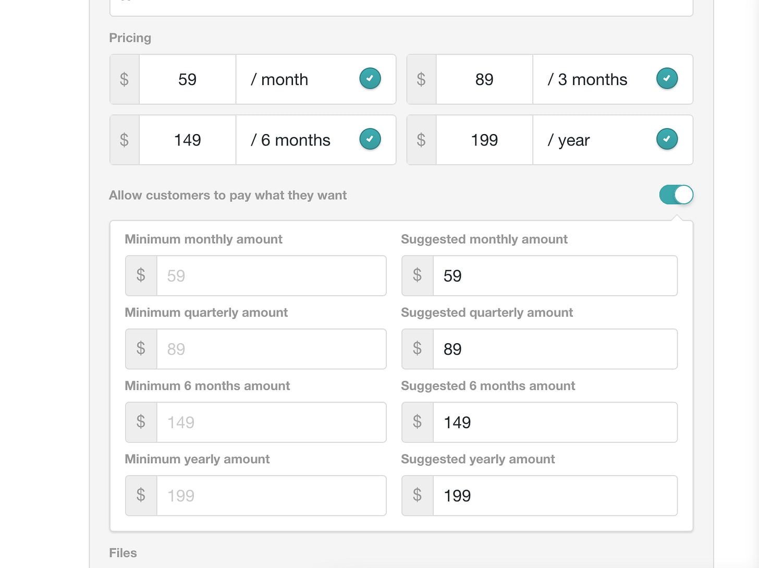Screen dimensions: 759x568
Task: Uncheck the yearly pricing option
Action: point(667,139)
